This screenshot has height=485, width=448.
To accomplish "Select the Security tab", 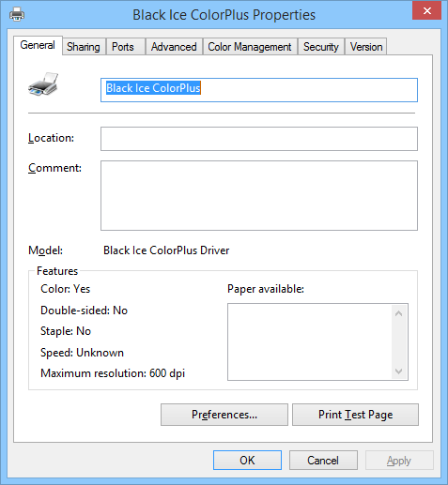I will [x=321, y=47].
